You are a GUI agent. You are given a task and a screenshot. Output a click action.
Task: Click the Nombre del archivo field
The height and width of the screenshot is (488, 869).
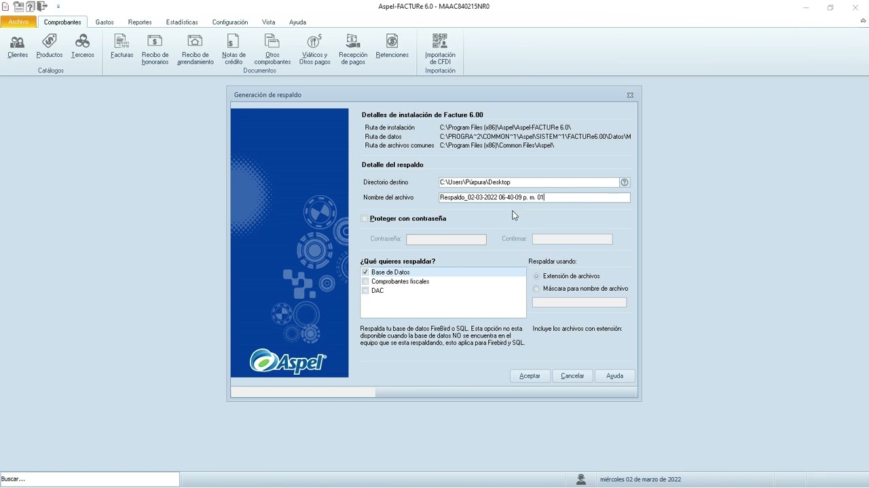click(534, 198)
